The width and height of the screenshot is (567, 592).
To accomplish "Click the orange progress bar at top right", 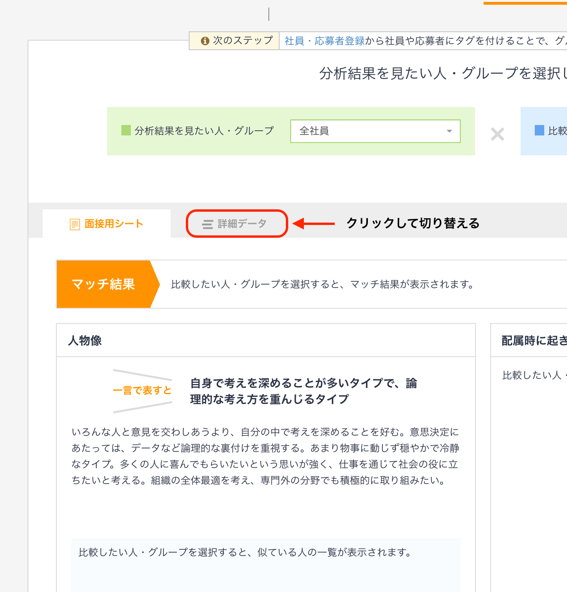I will (x=524, y=3).
